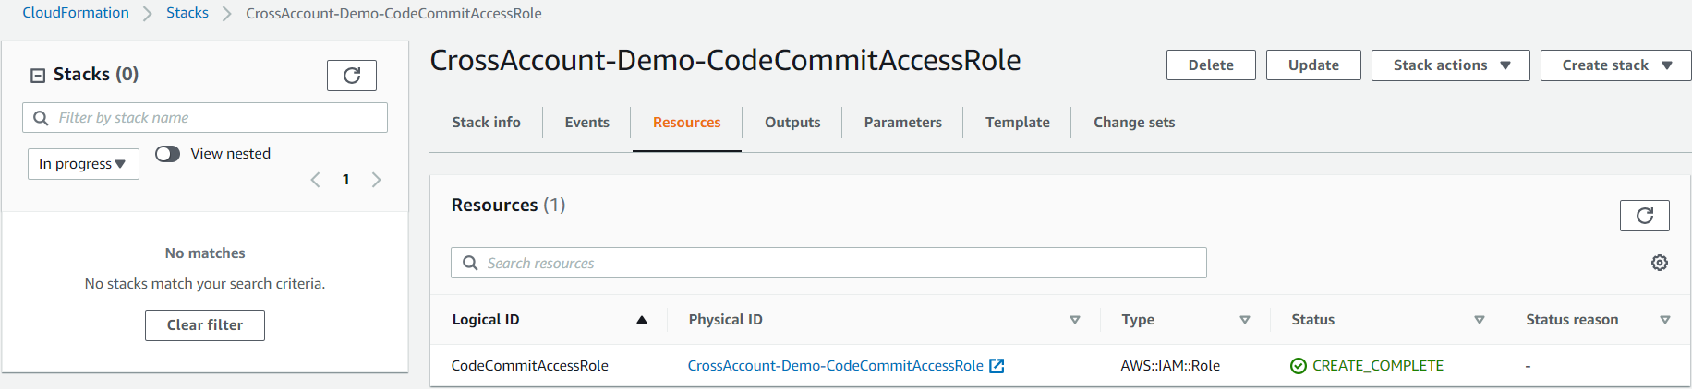Go to next stacks page
The width and height of the screenshot is (1692, 389).
(376, 180)
